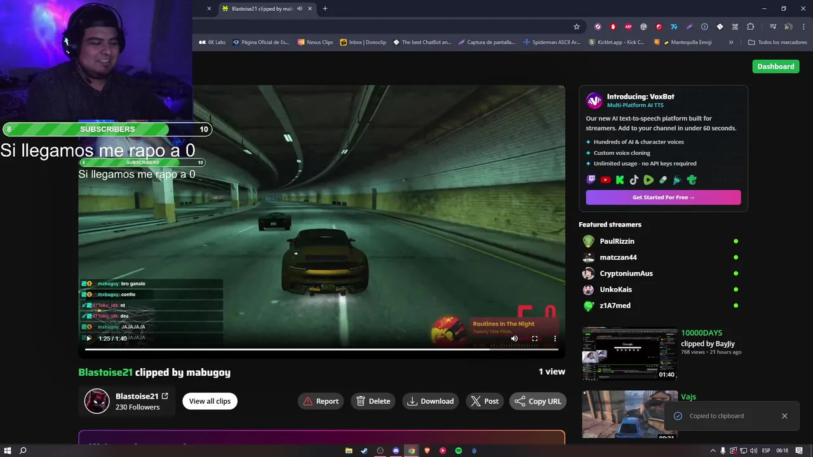Click the AdBlock Plus extension icon
The width and height of the screenshot is (813, 457).
pos(628,27)
